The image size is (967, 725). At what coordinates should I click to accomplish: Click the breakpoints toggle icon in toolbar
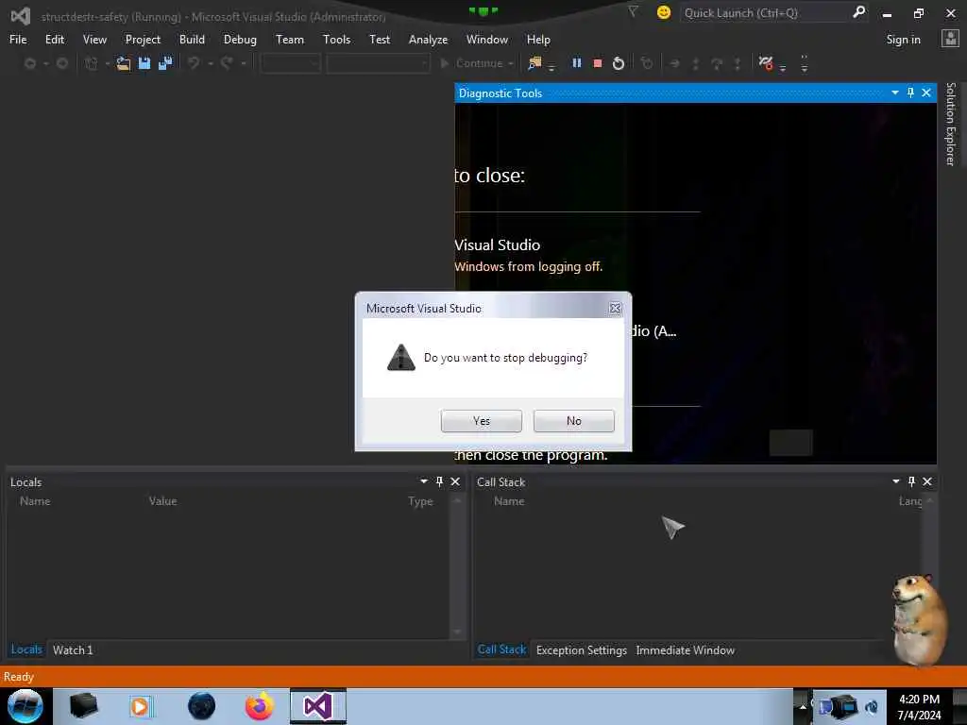pos(766,63)
